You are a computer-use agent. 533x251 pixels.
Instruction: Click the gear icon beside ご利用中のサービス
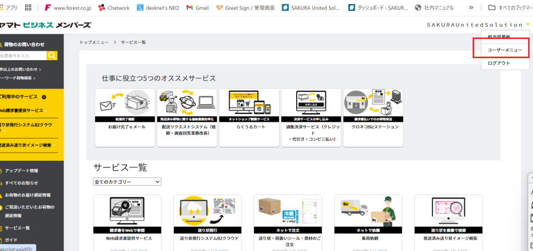coord(44,97)
